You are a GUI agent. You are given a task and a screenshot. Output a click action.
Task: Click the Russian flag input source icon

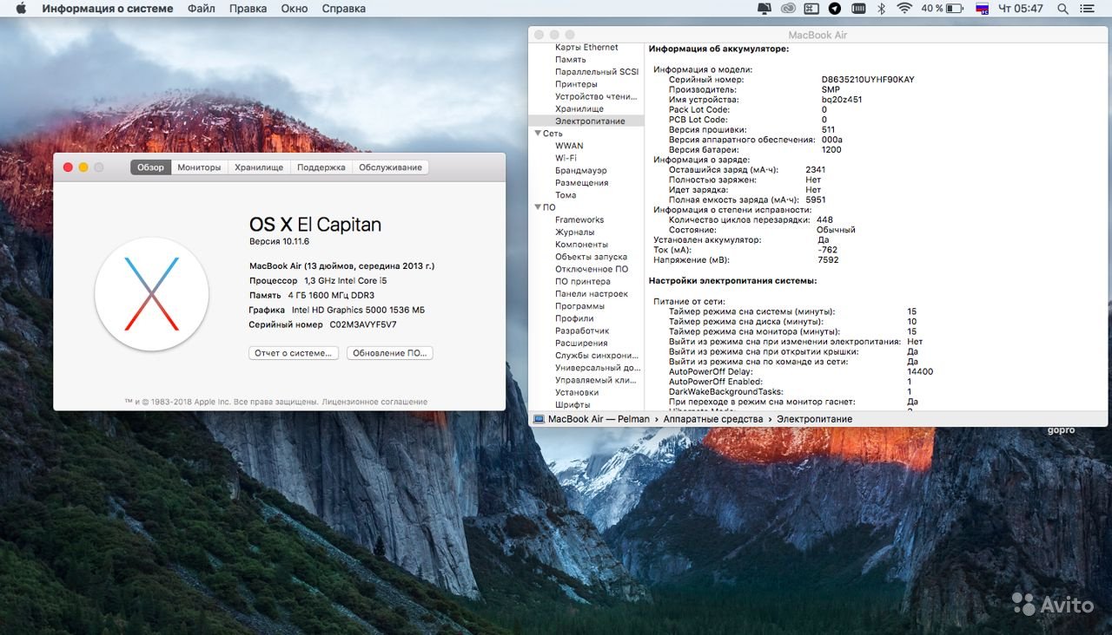click(x=983, y=9)
